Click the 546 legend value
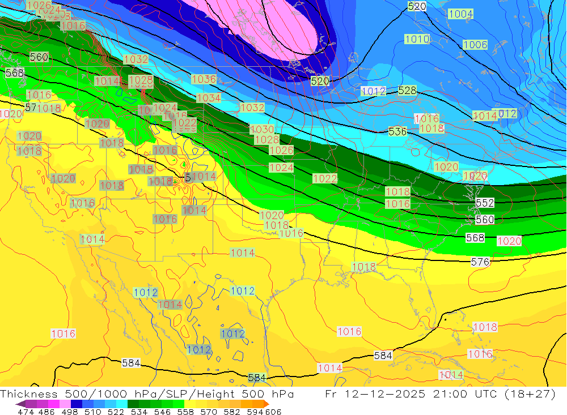567x415 pixels. tap(162, 412)
